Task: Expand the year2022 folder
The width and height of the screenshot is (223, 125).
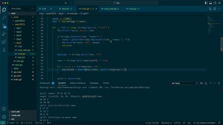Action: [22, 21]
